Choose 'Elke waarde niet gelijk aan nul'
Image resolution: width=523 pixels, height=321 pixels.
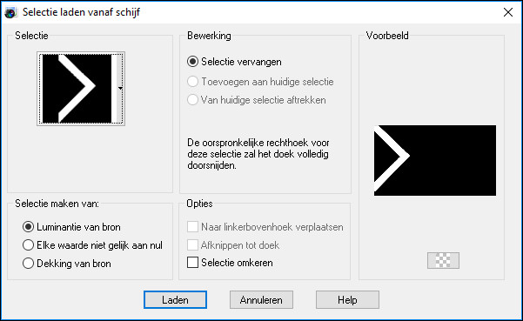(92, 245)
